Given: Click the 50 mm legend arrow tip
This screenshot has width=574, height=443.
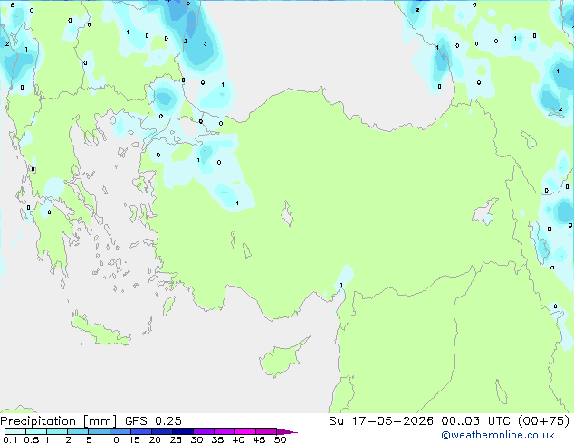Looking at the screenshot, I should point(287,431).
